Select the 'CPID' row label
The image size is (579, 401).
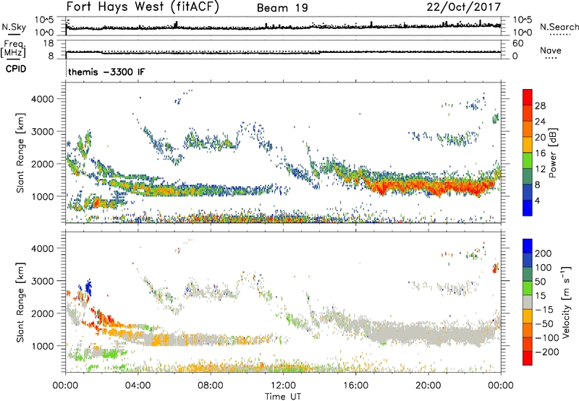[16, 69]
